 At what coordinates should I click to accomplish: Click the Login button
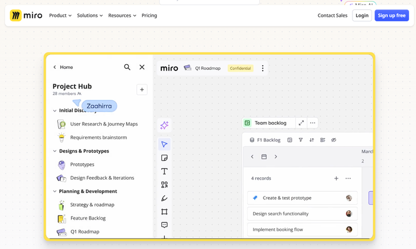tap(362, 16)
